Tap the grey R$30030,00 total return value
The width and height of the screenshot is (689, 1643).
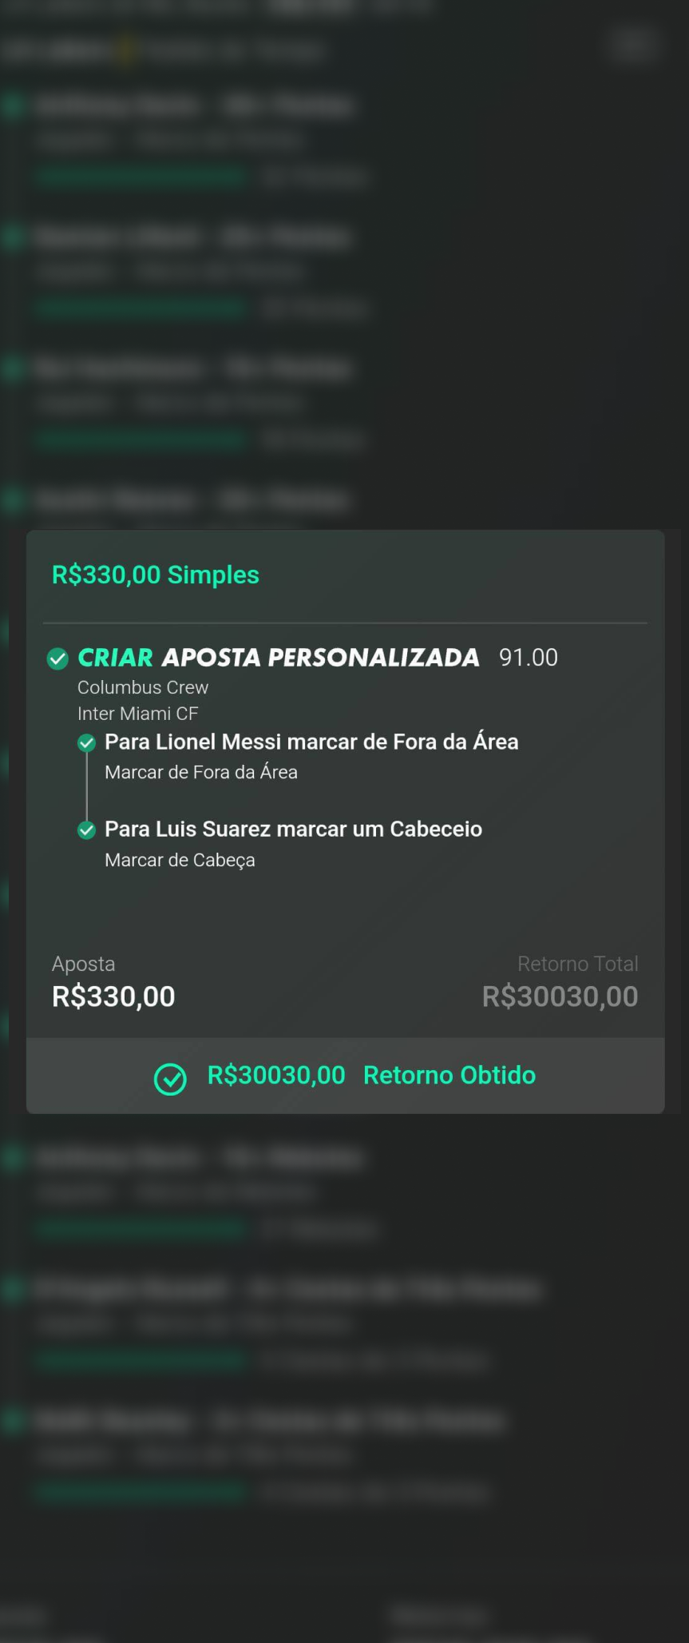(x=560, y=997)
